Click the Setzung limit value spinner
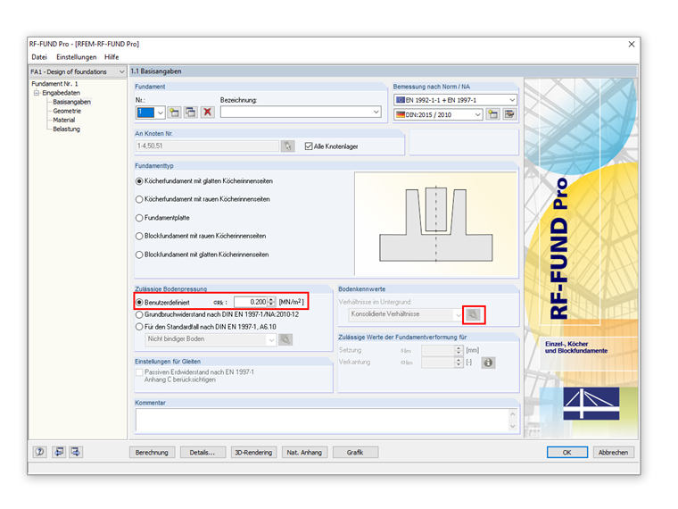Viewport: 678px width, 509px height. (459, 351)
